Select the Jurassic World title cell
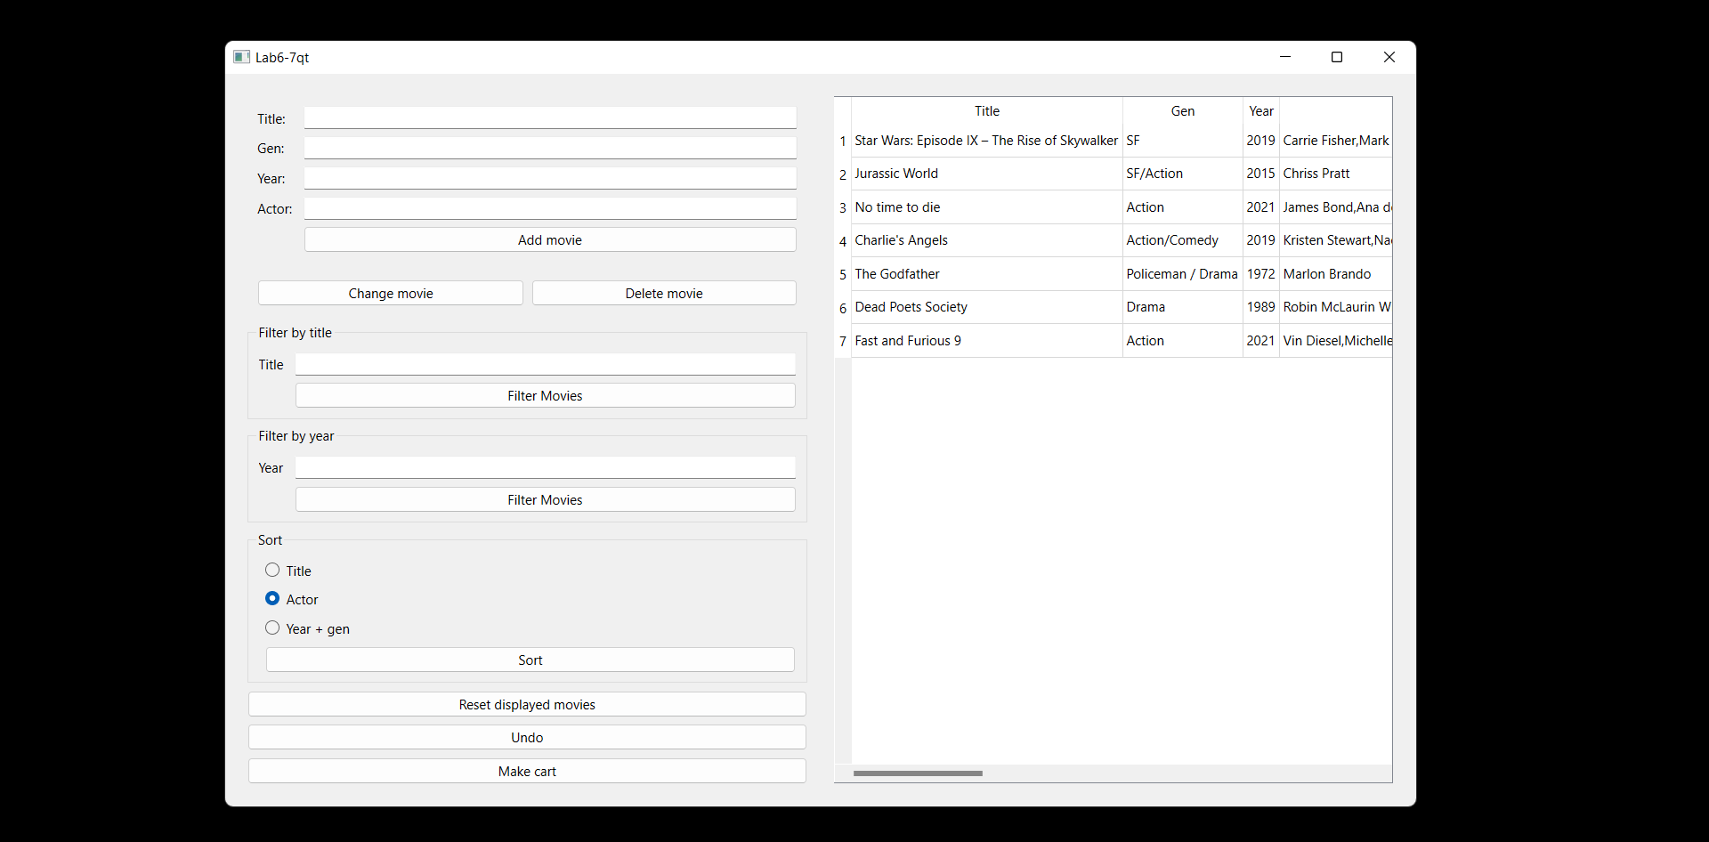 point(987,174)
